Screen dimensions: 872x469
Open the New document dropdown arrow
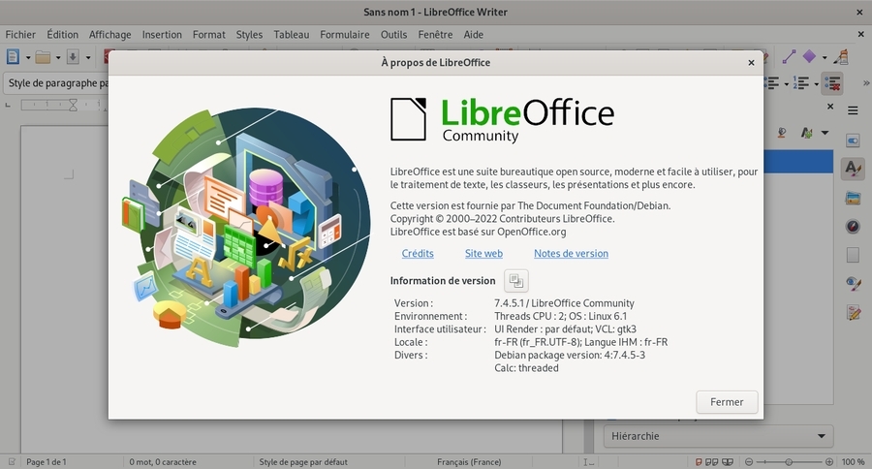[28, 57]
